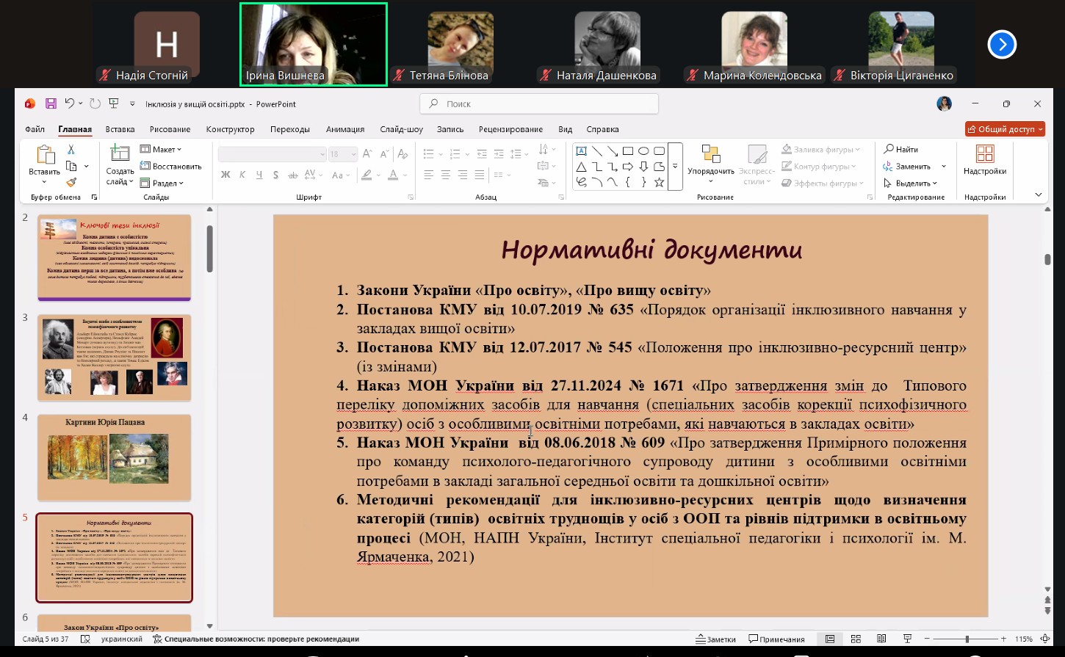This screenshot has height=657, width=1065.
Task: Collapse the ribbon with the chevron
Action: point(1038,195)
